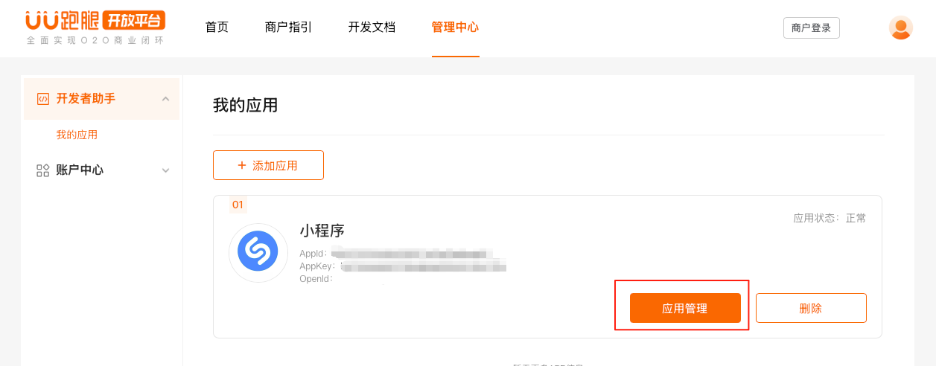Select 我的应用 in the sidebar
Viewport: 936px width, 366px height.
point(77,135)
